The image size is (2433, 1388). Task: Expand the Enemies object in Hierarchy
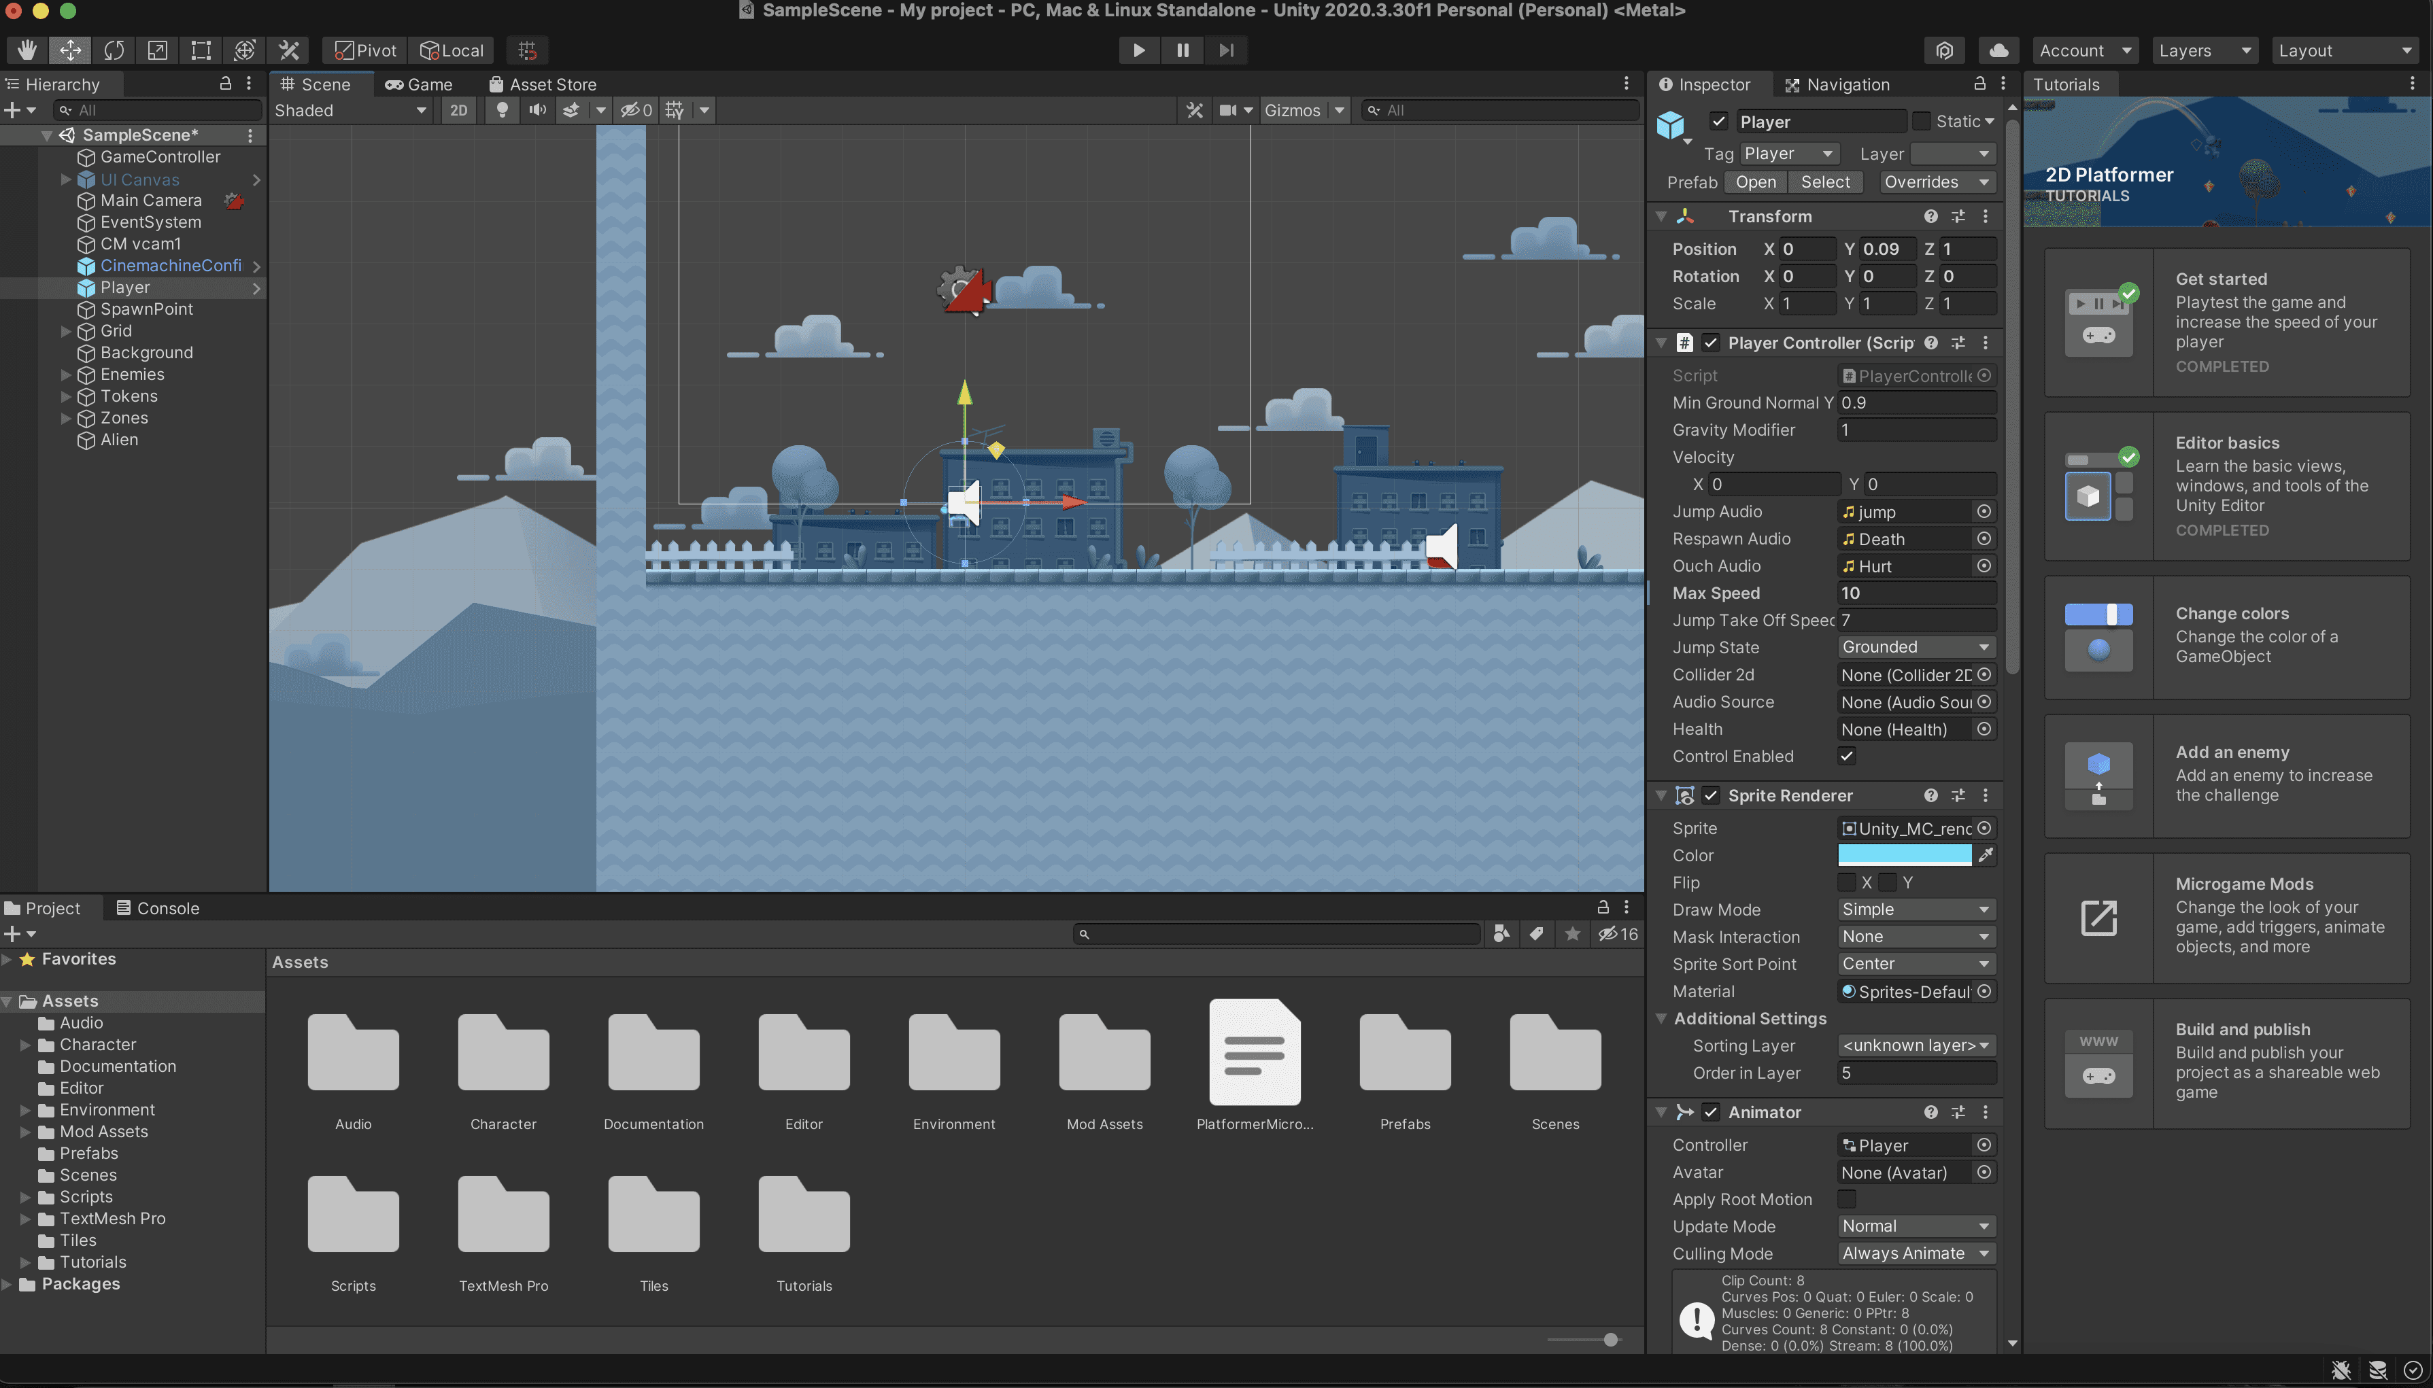click(66, 375)
